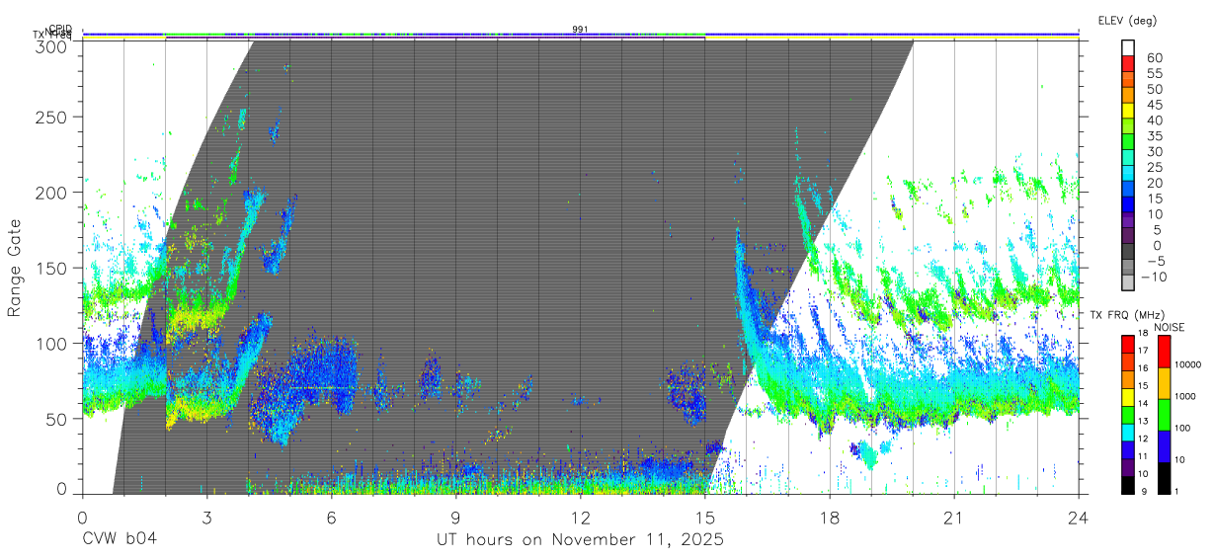The image size is (1213, 560).
Task: Click the yellow segment of the ELEV color bar
Action: [1128, 113]
